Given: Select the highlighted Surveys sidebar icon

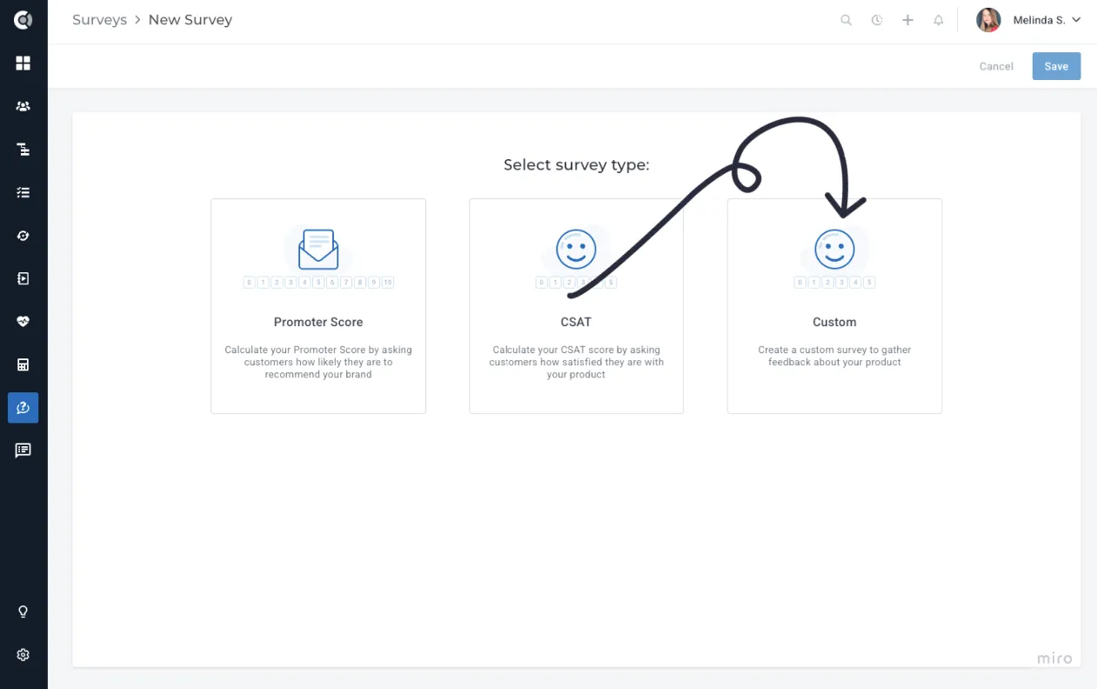Looking at the screenshot, I should (x=23, y=407).
